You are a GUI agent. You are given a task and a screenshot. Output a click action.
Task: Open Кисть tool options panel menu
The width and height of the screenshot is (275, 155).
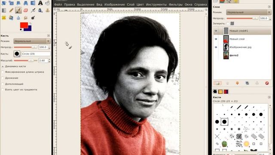point(49,36)
